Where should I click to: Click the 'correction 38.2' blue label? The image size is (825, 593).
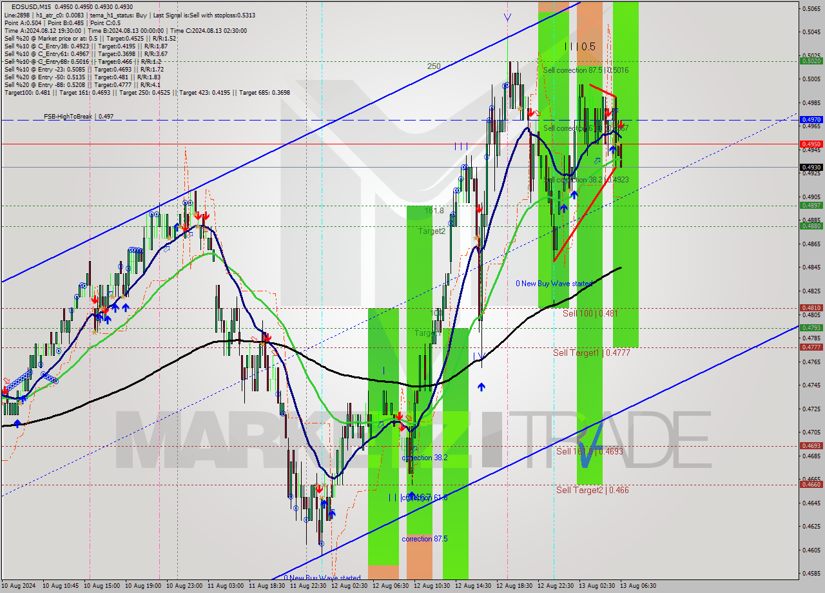point(424,458)
